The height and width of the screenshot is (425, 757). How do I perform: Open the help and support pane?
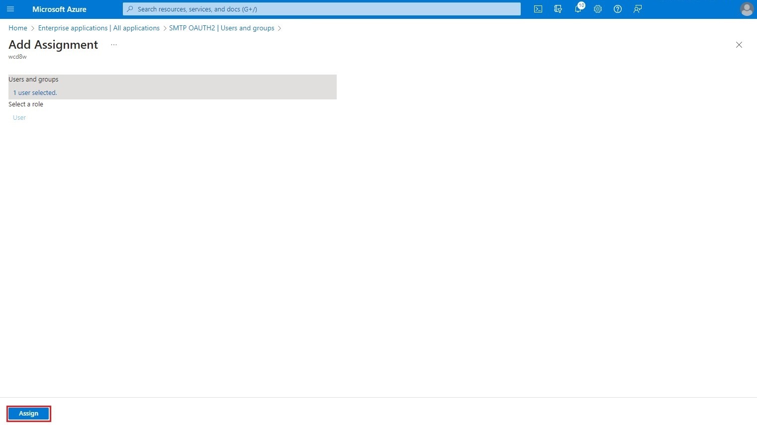(617, 9)
